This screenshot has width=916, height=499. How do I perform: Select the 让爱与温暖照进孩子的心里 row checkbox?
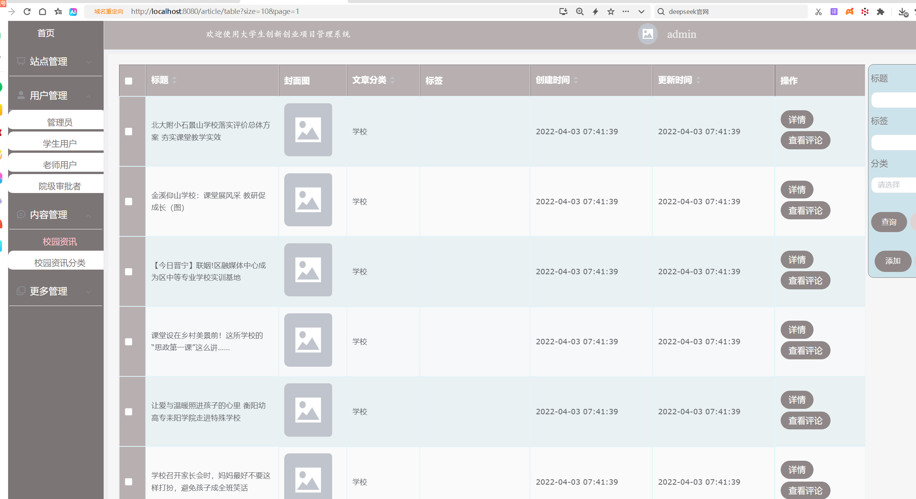pos(129,412)
